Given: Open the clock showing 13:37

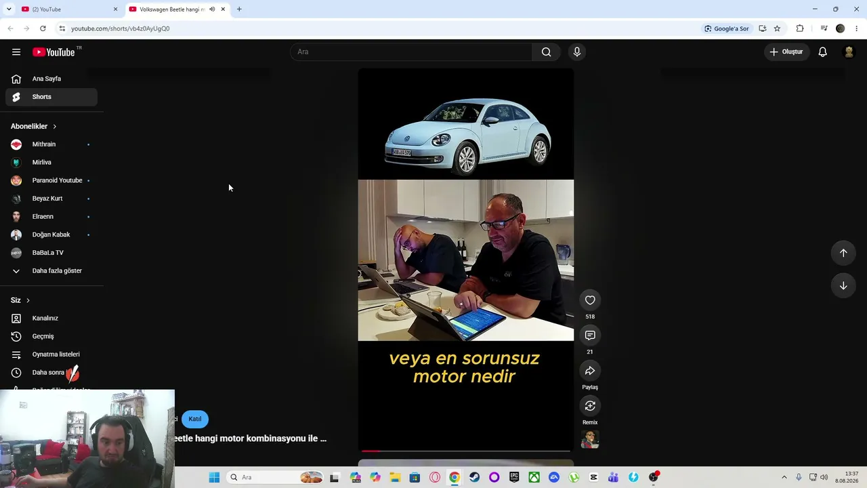Looking at the screenshot, I should pyautogui.click(x=847, y=477).
